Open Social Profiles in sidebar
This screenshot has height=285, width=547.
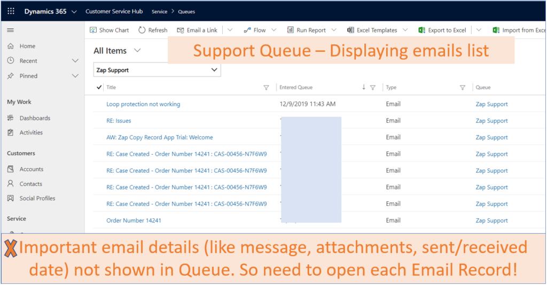(37, 198)
